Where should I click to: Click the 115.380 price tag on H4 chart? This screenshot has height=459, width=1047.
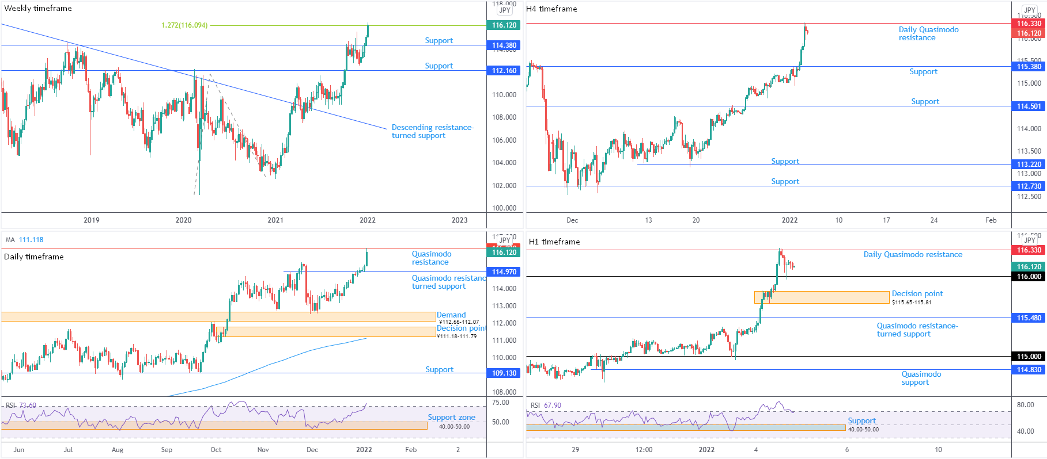click(x=1029, y=67)
